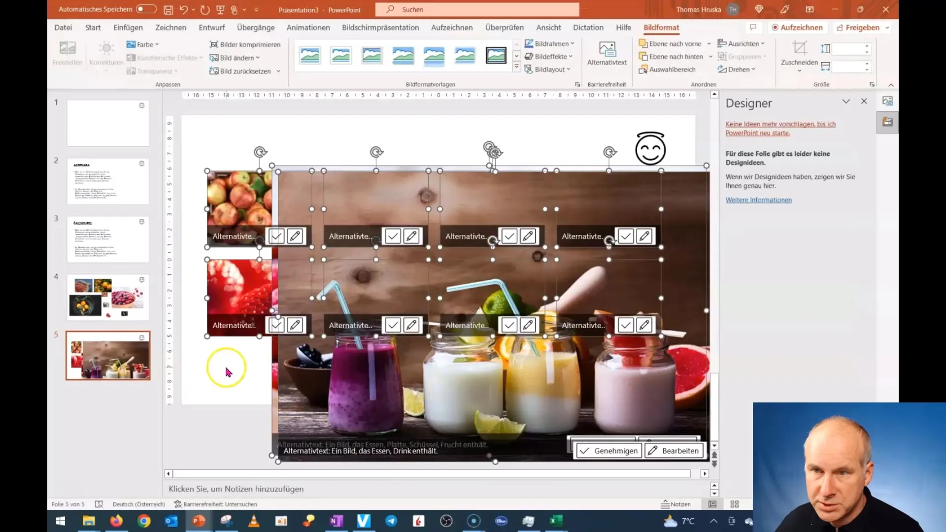Image resolution: width=946 pixels, height=532 pixels.
Task: Check the first Alternativte checkbox
Action: coord(275,235)
